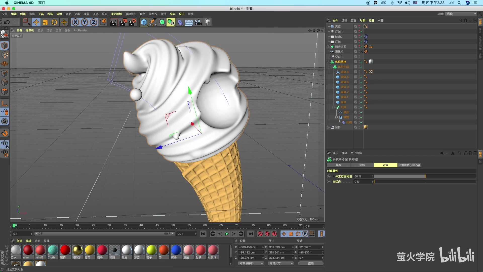The width and height of the screenshot is (483, 272).
Task: Toggle enable checkmark for 灯光.1 object
Action: tap(361, 32)
